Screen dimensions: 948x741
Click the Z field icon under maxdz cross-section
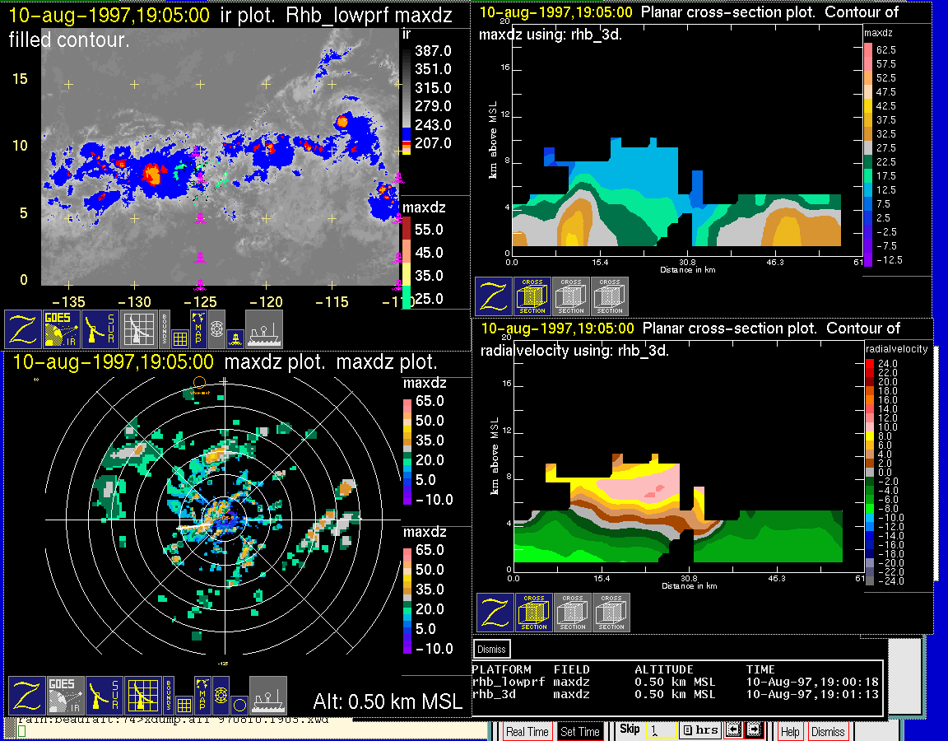coord(493,296)
